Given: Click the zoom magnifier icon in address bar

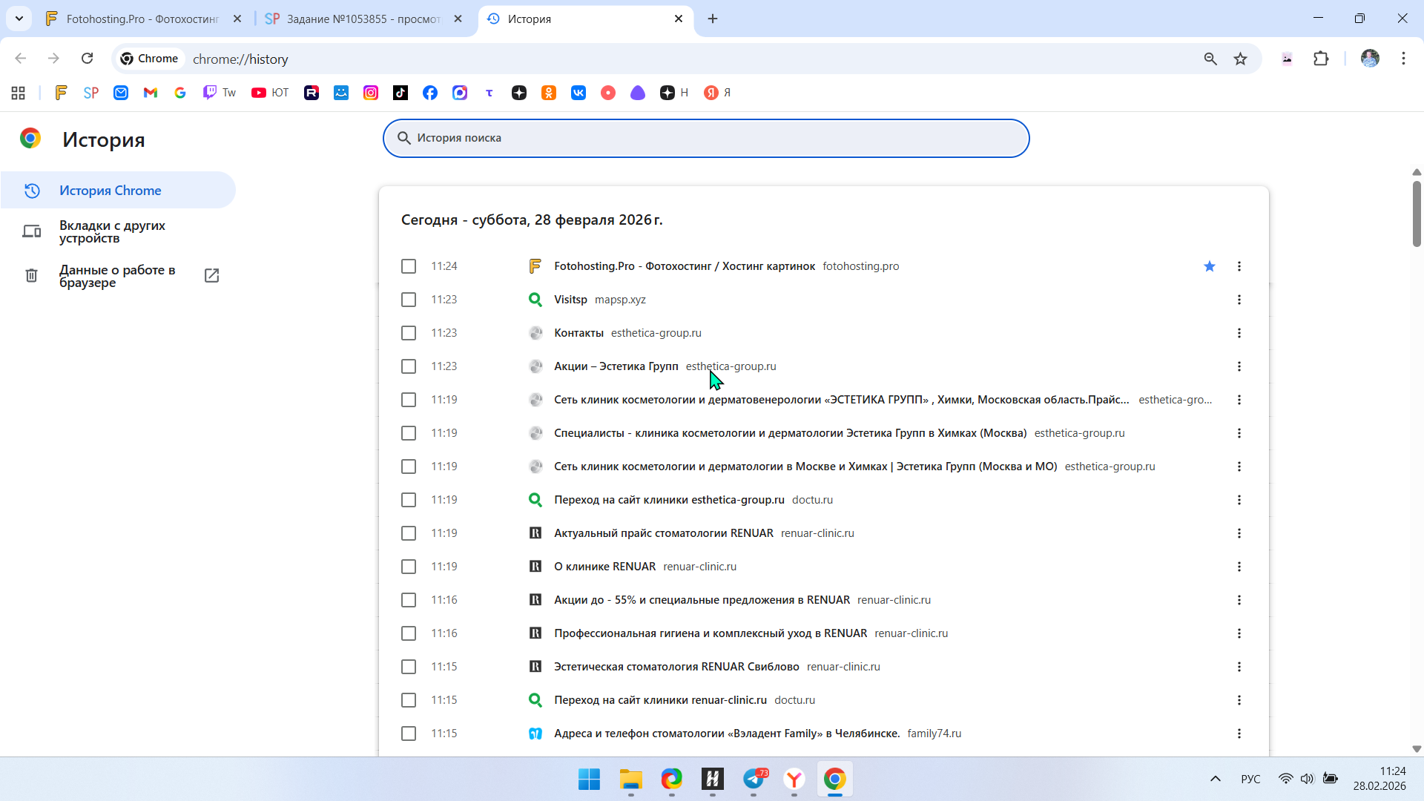Looking at the screenshot, I should (x=1210, y=59).
